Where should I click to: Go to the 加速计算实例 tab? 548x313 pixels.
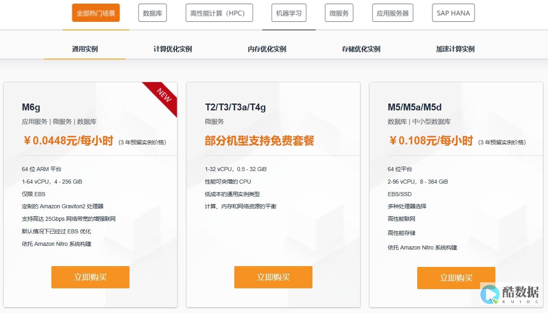pyautogui.click(x=455, y=49)
